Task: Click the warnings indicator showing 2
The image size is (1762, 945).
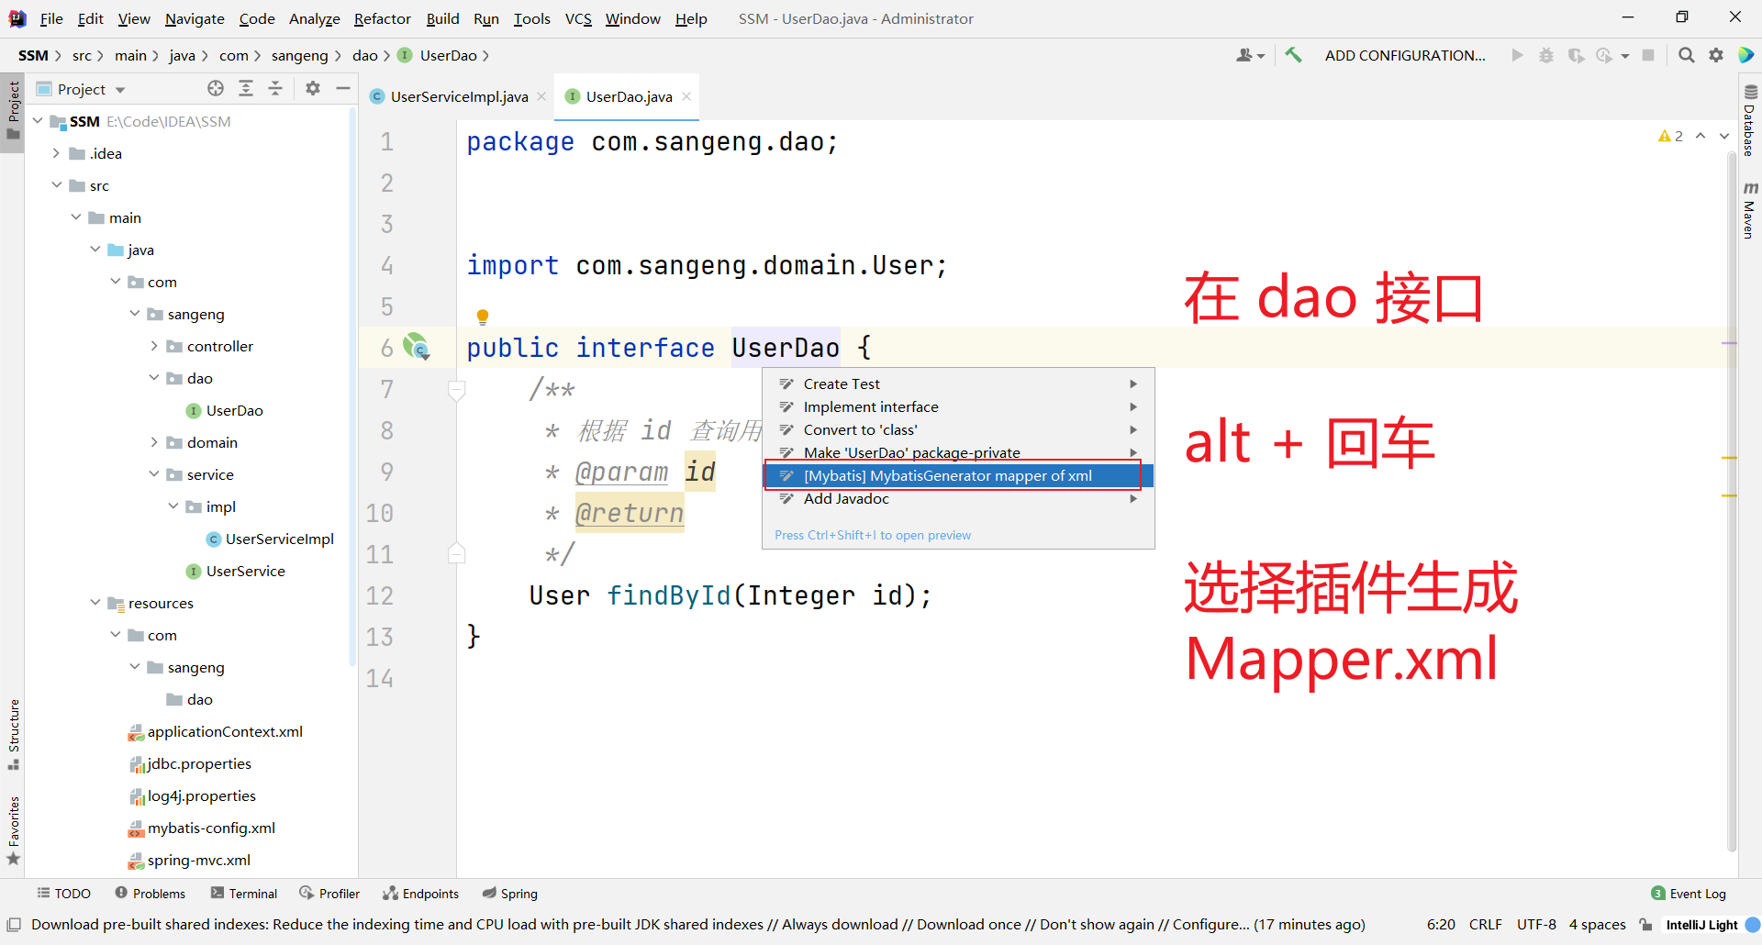Action: coord(1670,136)
